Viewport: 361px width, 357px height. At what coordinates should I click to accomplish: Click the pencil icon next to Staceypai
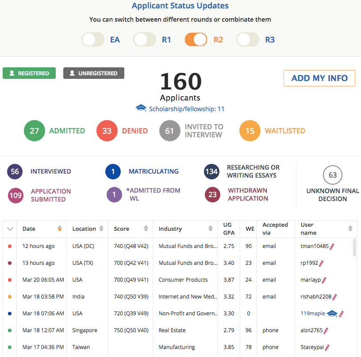pos(327,347)
